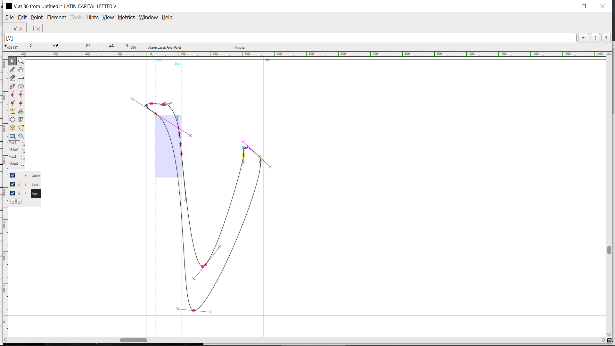Click the scroll-up arrow of vertical scrollbar

click(x=609, y=54)
